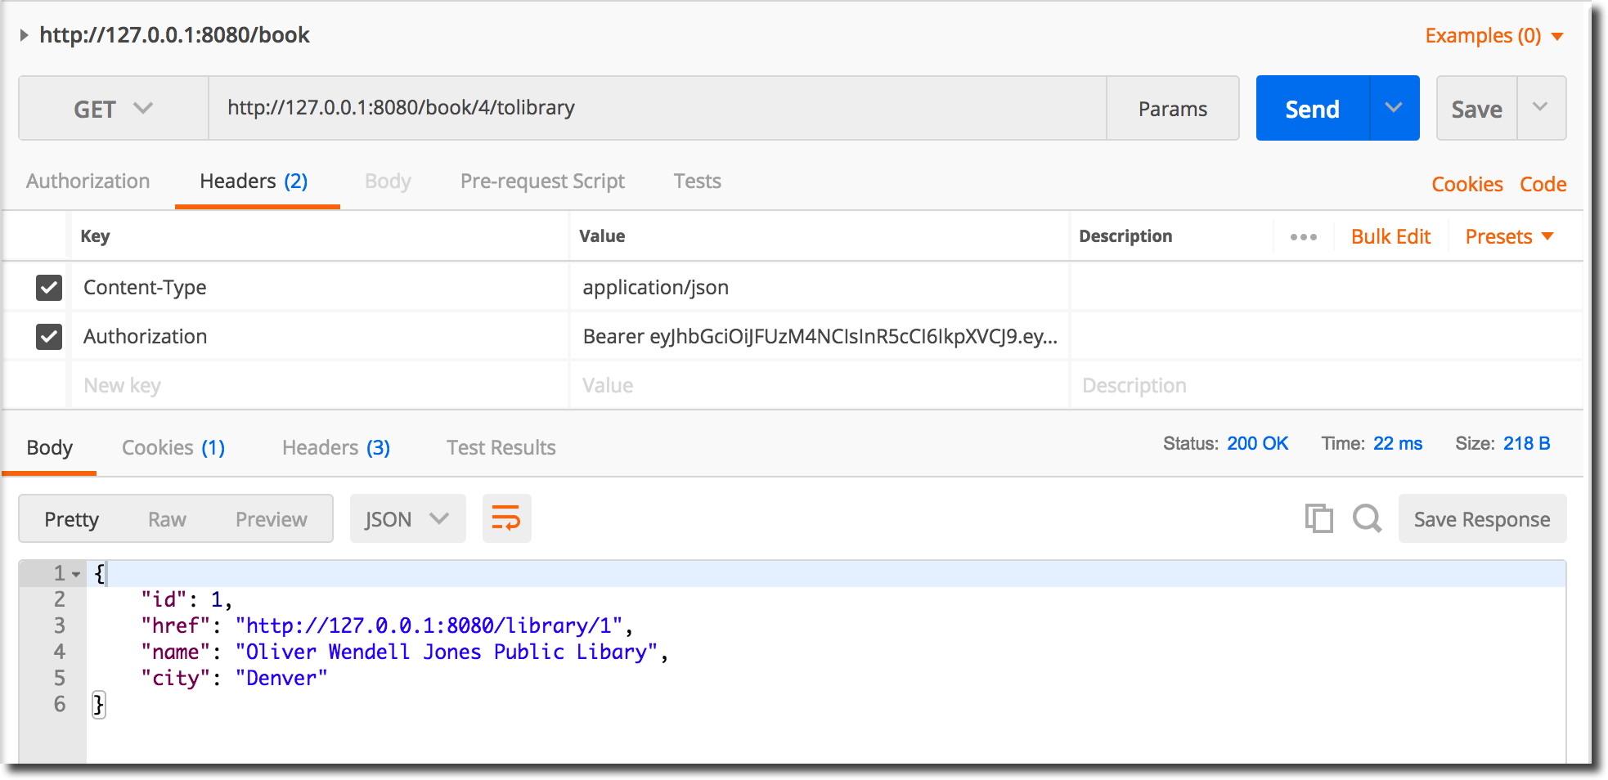Open the response Cookies (1) tab
1608x780 pixels.
pos(173,447)
